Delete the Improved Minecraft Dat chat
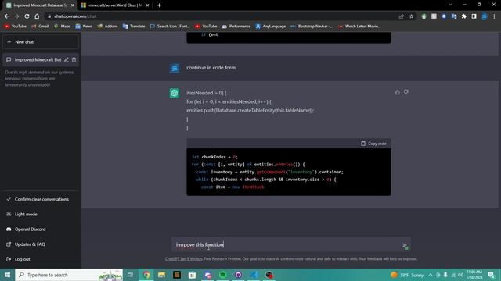This screenshot has width=501, height=281. click(74, 59)
